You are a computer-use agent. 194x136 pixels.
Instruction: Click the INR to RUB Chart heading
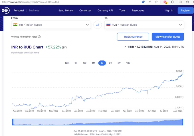(x=27, y=47)
